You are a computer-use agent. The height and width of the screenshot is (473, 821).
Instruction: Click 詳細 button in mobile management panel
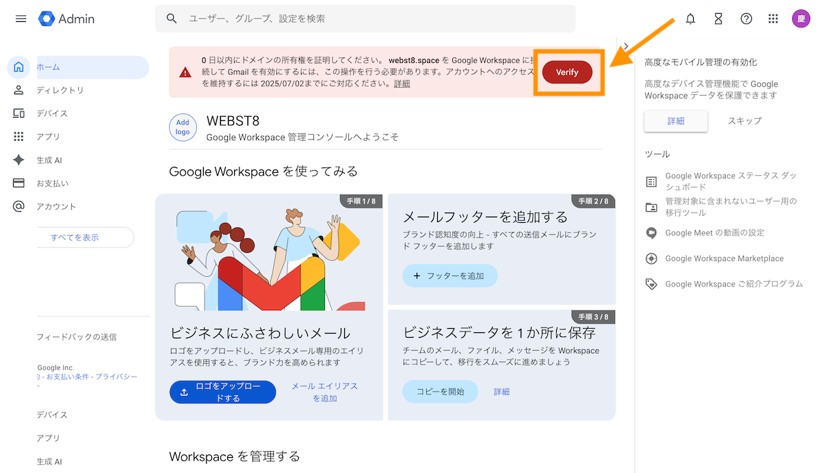(x=676, y=121)
